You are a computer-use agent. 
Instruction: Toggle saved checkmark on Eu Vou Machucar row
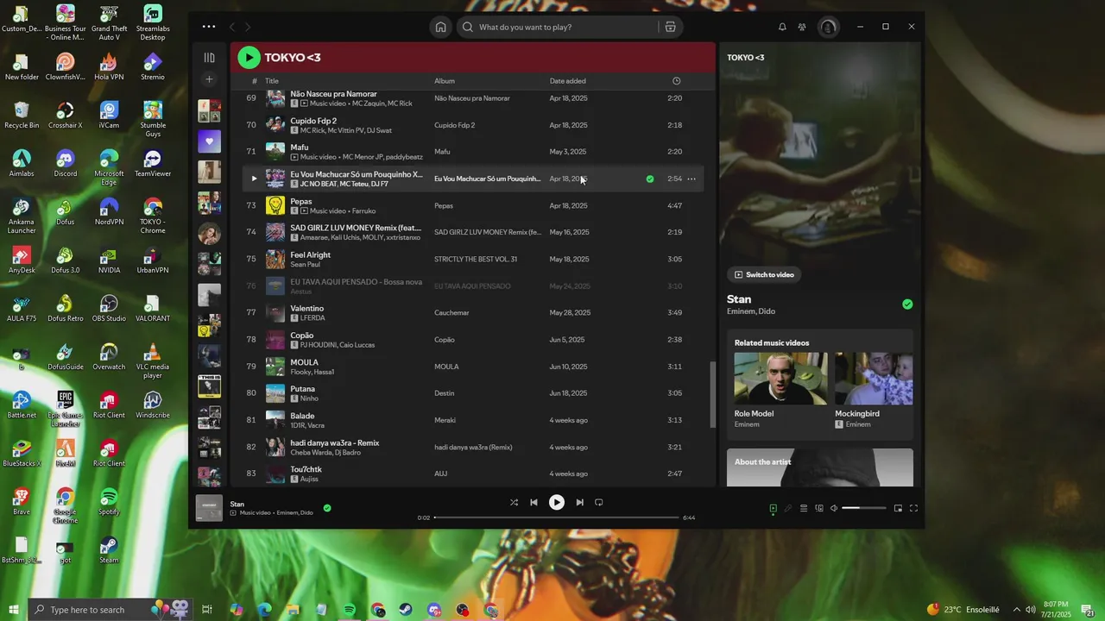click(x=650, y=179)
